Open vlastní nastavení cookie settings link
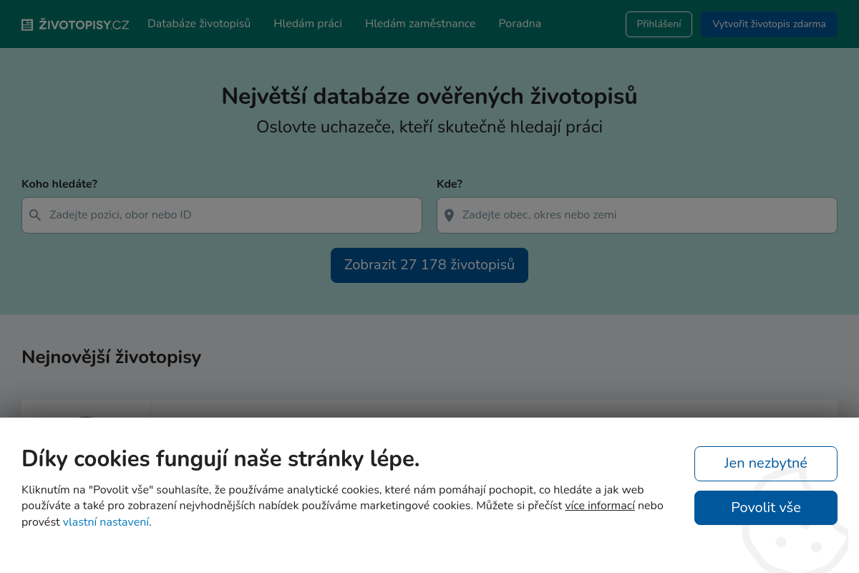The height and width of the screenshot is (573, 859). 105,522
